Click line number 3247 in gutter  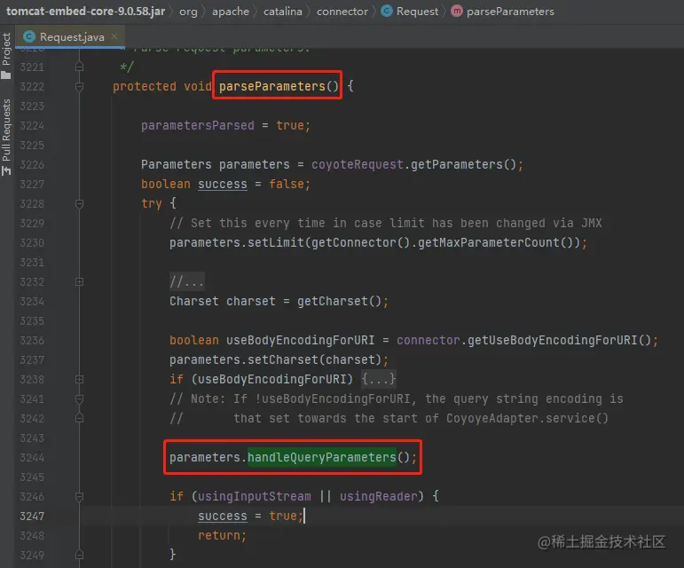click(x=32, y=517)
